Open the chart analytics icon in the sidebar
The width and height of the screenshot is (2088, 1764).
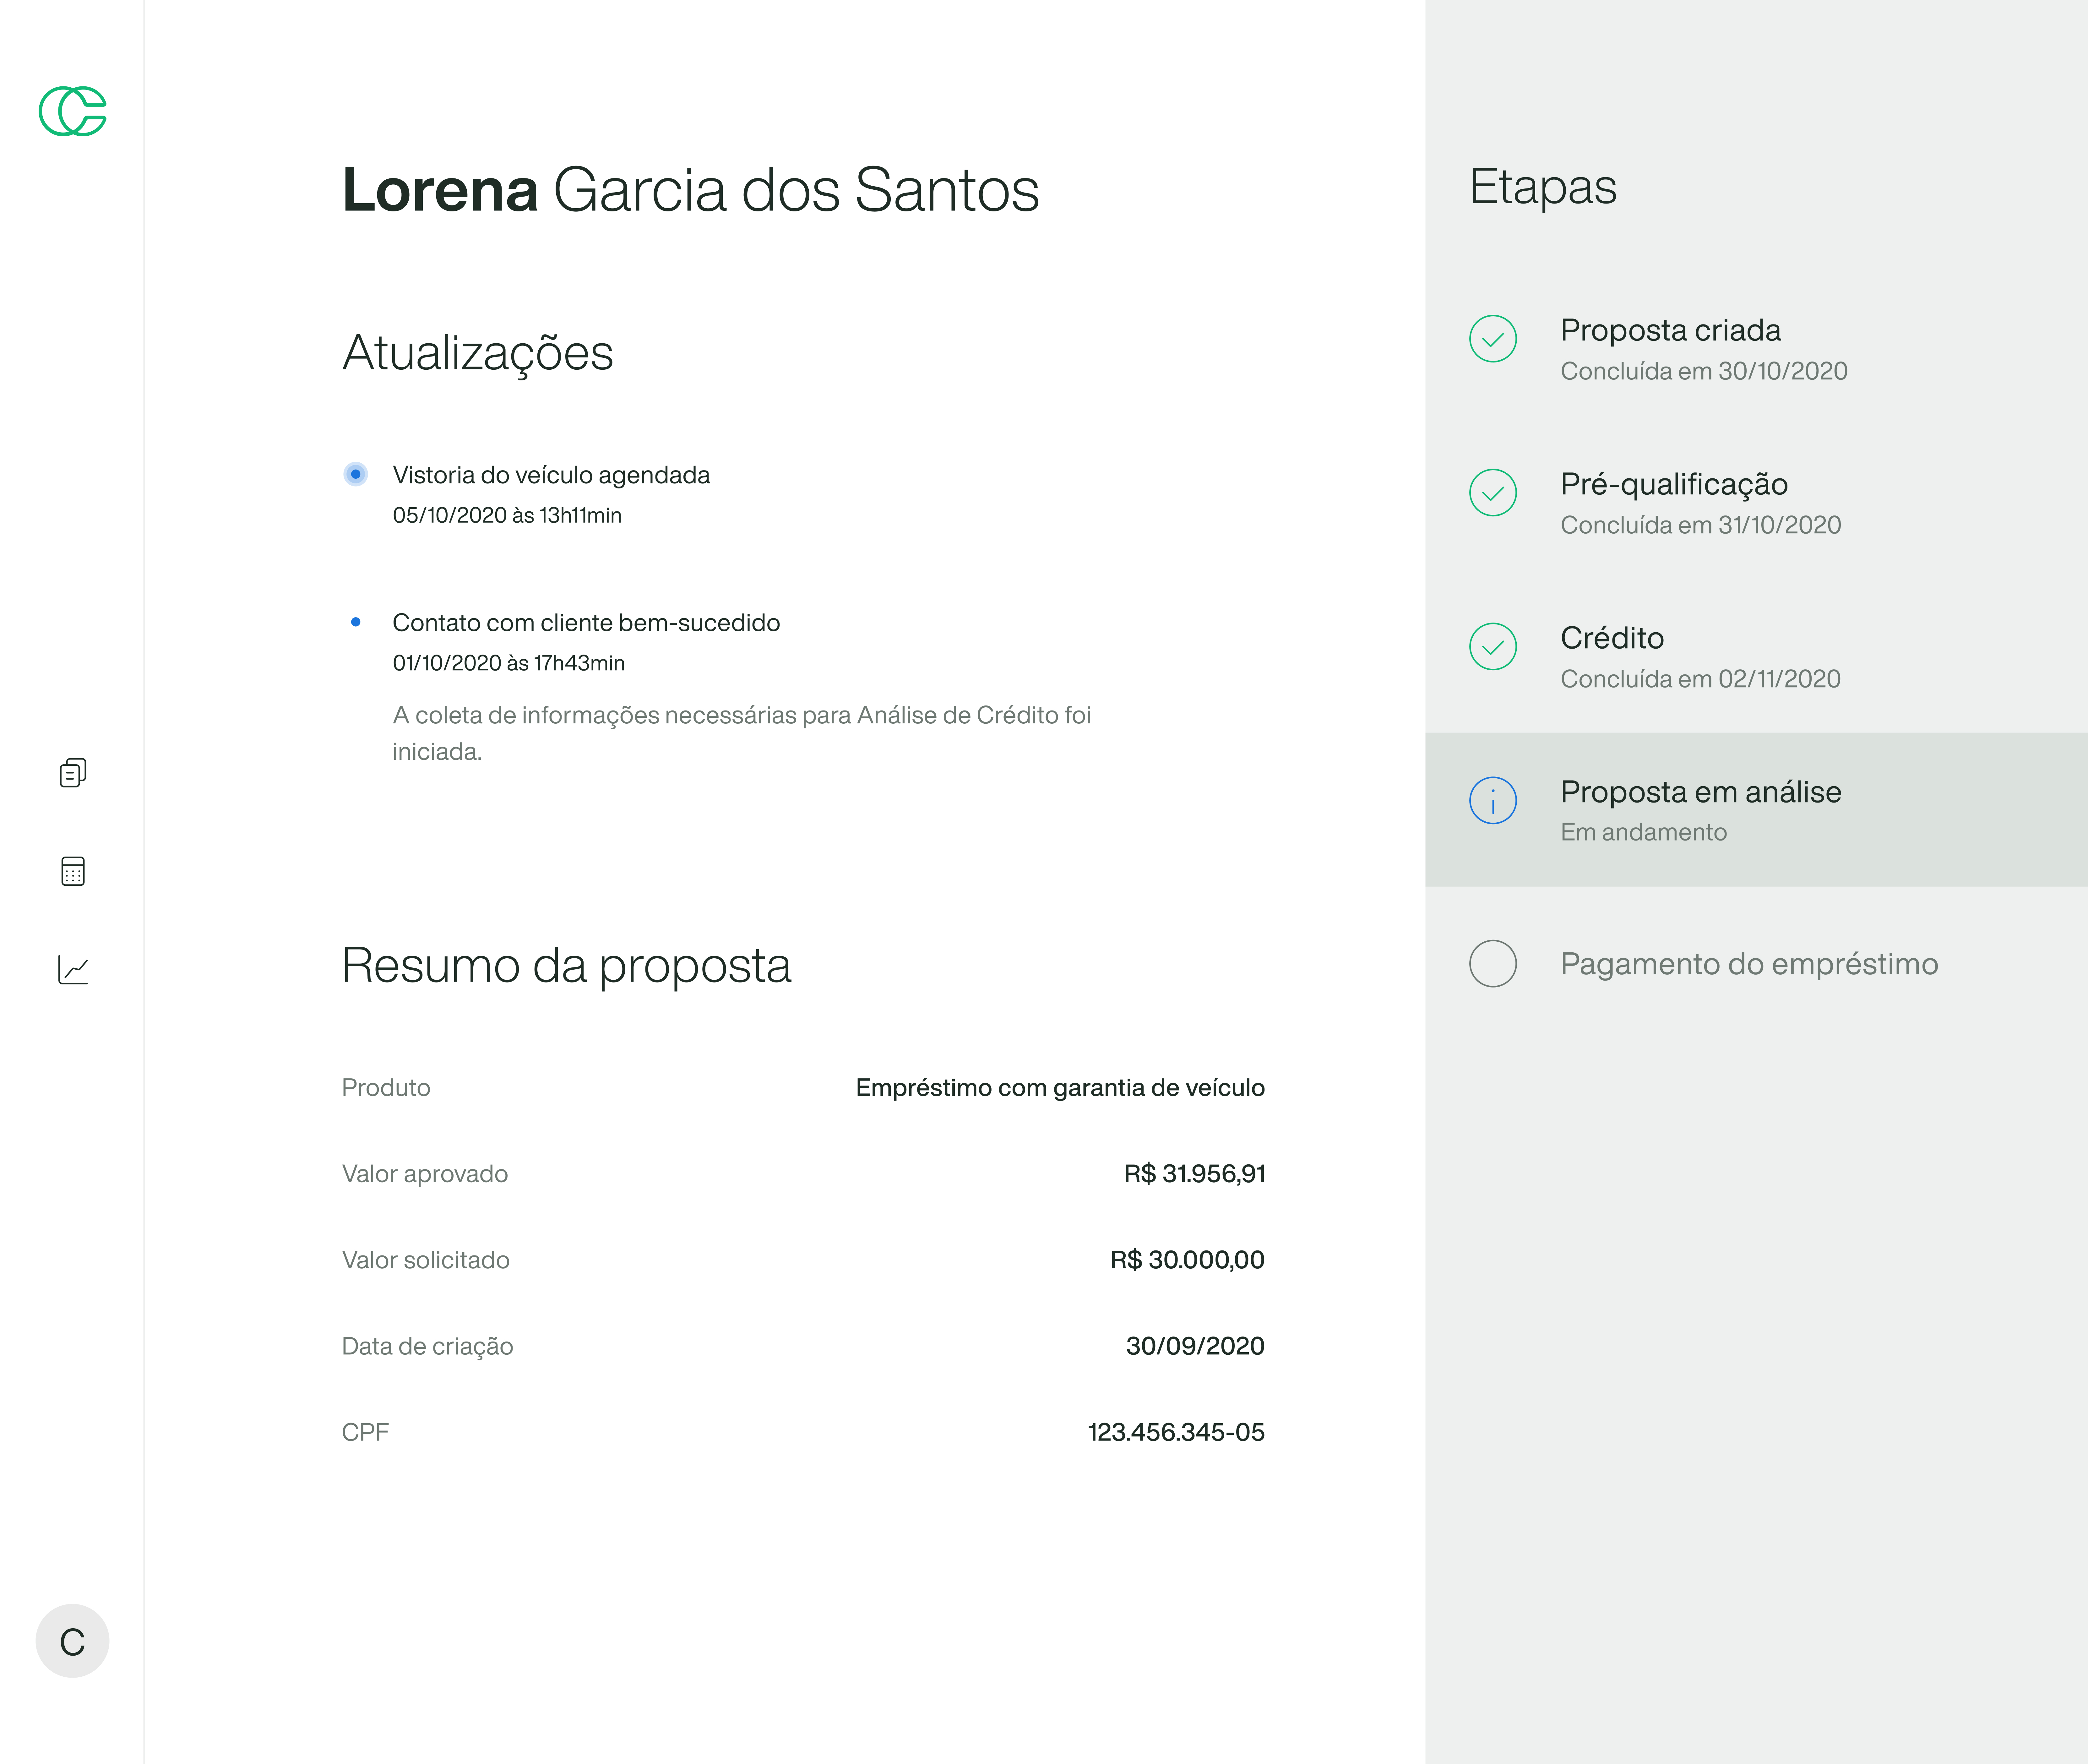[x=73, y=969]
